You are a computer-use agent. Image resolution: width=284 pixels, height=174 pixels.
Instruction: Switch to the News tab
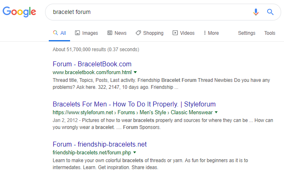[117, 33]
